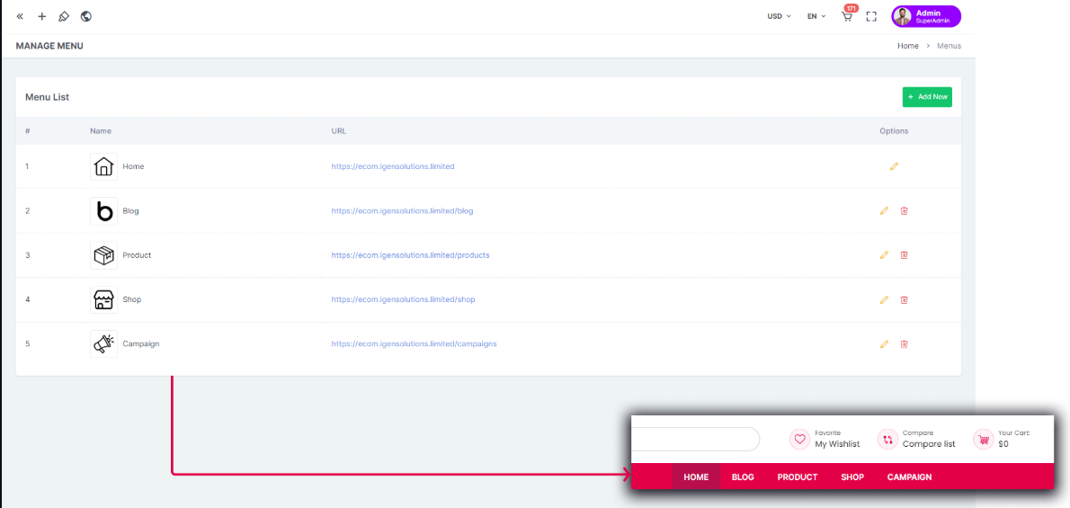This screenshot has height=508, width=1070.
Task: Open the EN language dropdown
Action: [816, 16]
